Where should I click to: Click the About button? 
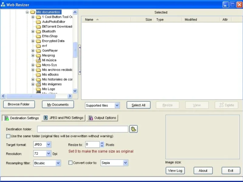(203, 170)
